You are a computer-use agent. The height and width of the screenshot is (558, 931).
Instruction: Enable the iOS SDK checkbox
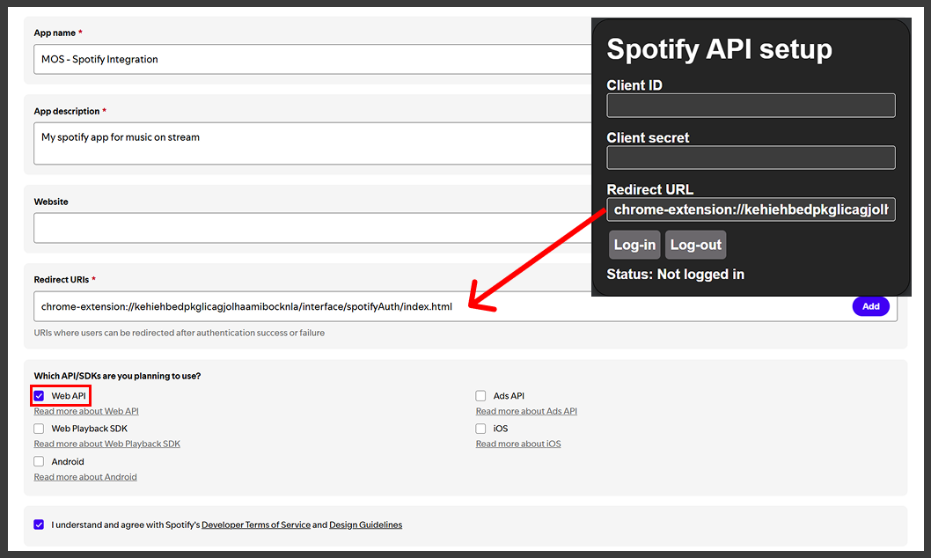coord(480,428)
